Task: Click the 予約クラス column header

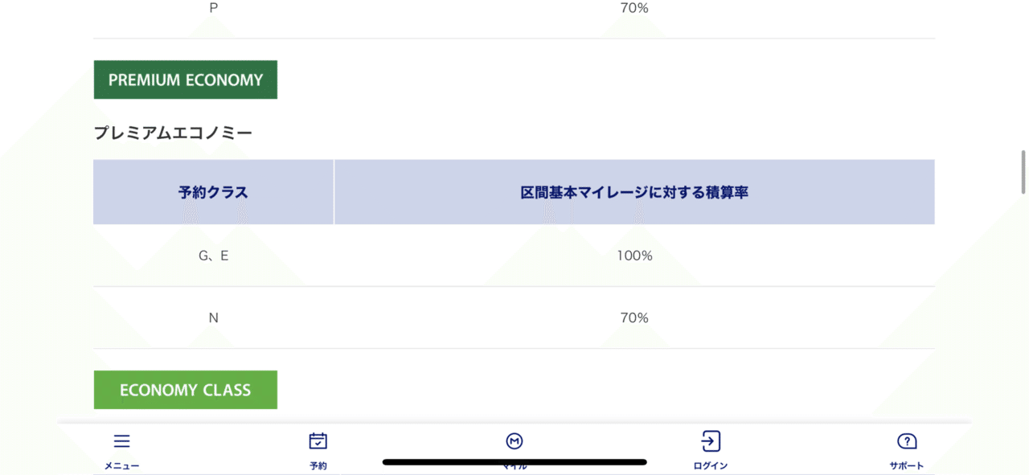Action: [x=213, y=192]
